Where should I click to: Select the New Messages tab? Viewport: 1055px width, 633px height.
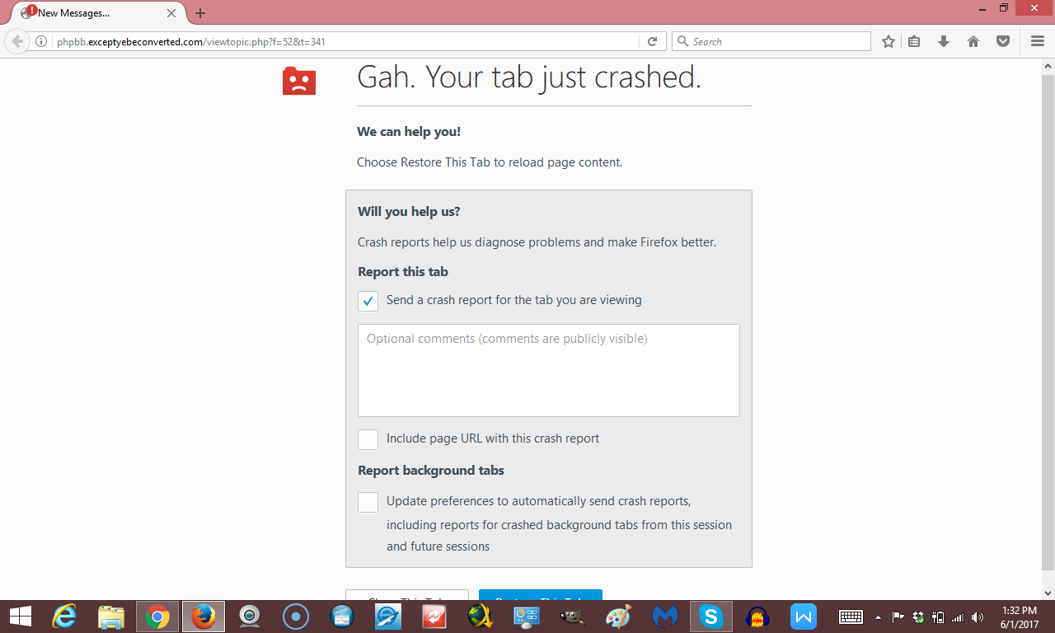pyautogui.click(x=91, y=13)
